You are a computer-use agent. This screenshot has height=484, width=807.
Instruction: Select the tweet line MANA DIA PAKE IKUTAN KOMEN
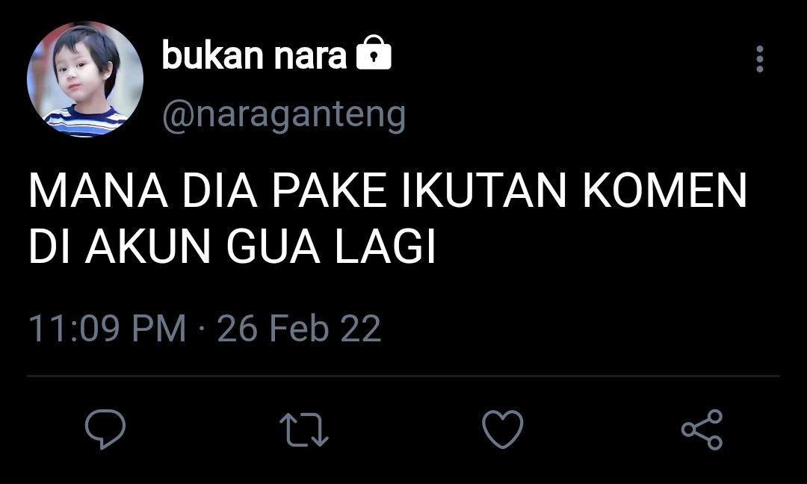388,190
